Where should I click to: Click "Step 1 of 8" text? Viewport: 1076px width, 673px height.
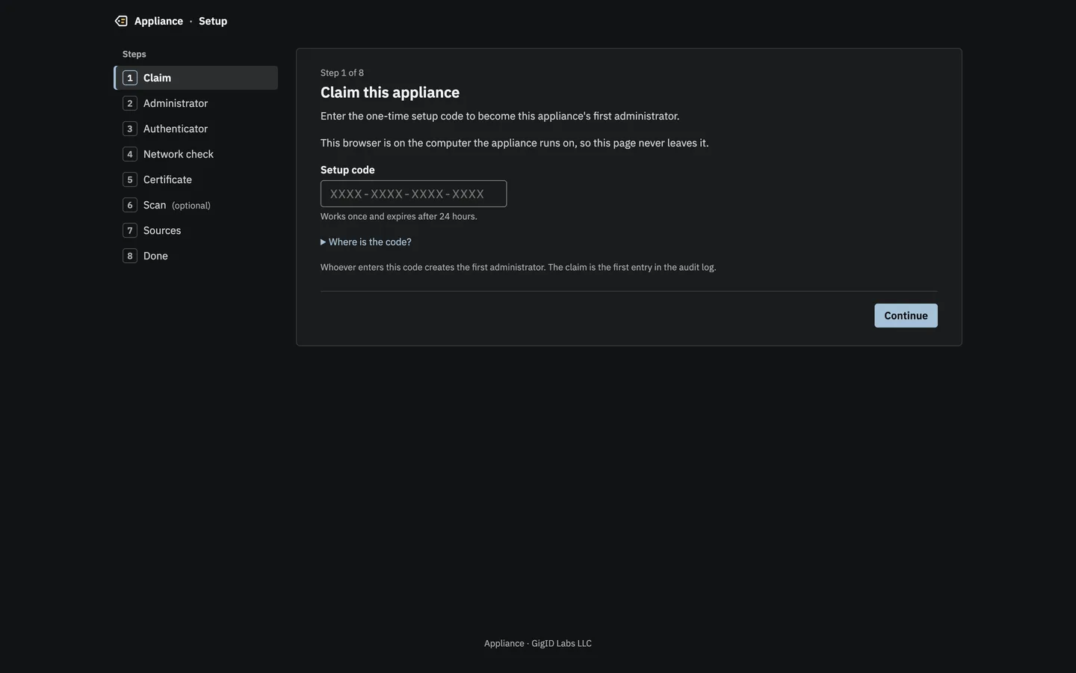[x=342, y=73]
